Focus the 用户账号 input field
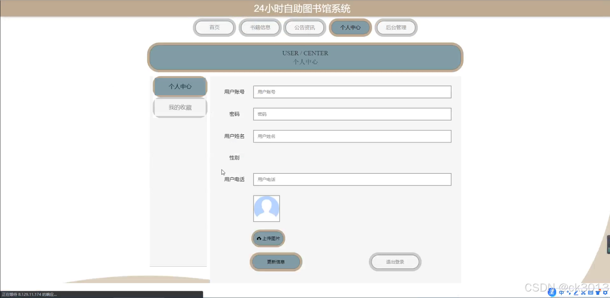Viewport: 610px width, 298px height. click(352, 92)
